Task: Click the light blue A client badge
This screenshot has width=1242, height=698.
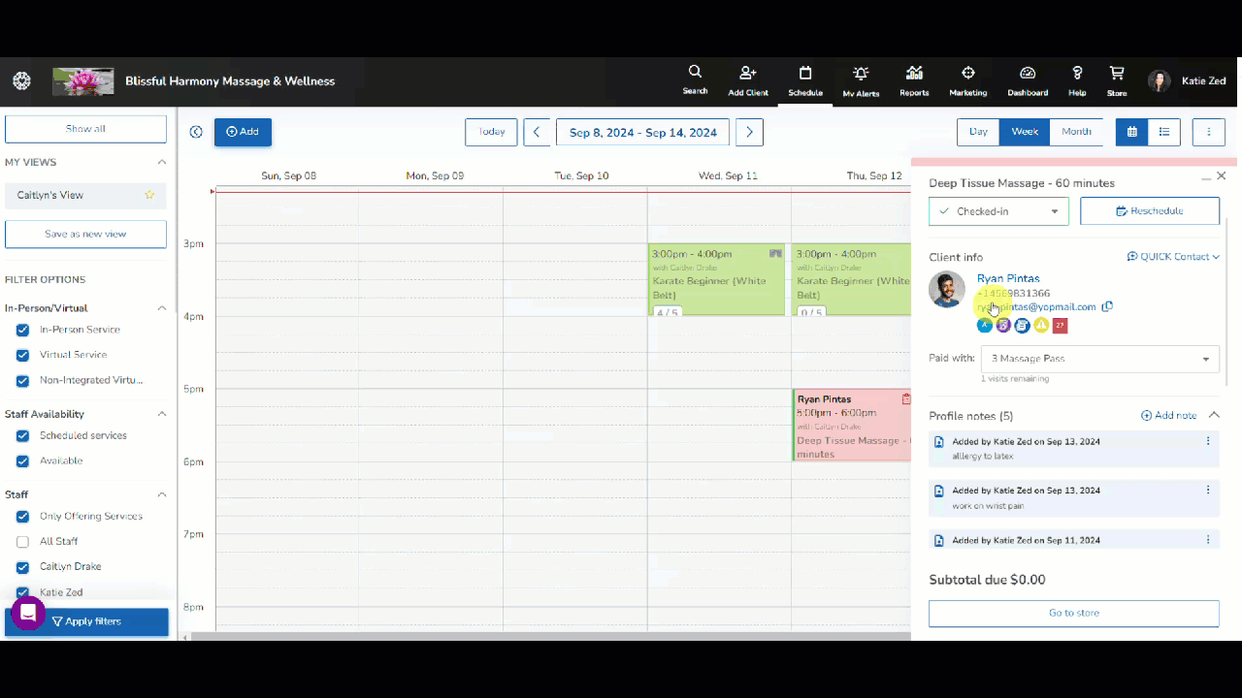Action: (984, 326)
